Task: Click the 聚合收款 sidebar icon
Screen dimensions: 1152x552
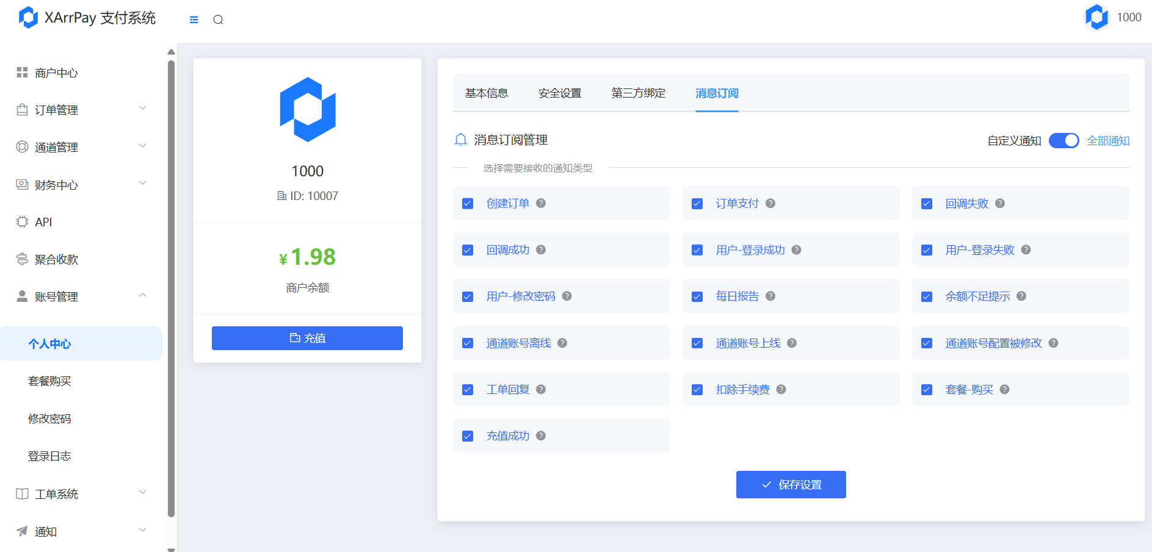Action: pyautogui.click(x=21, y=259)
